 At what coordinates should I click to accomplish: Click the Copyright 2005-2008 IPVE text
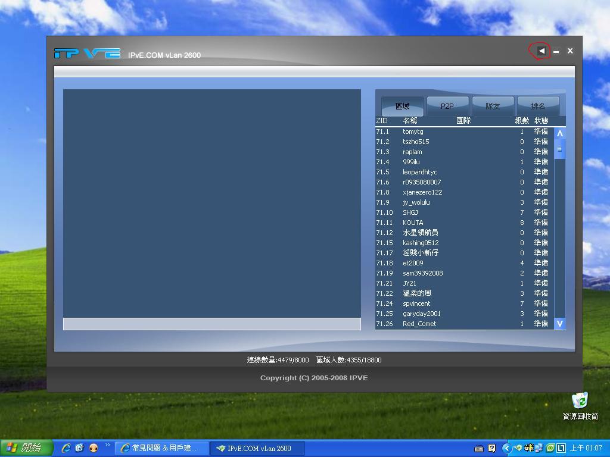coord(314,378)
